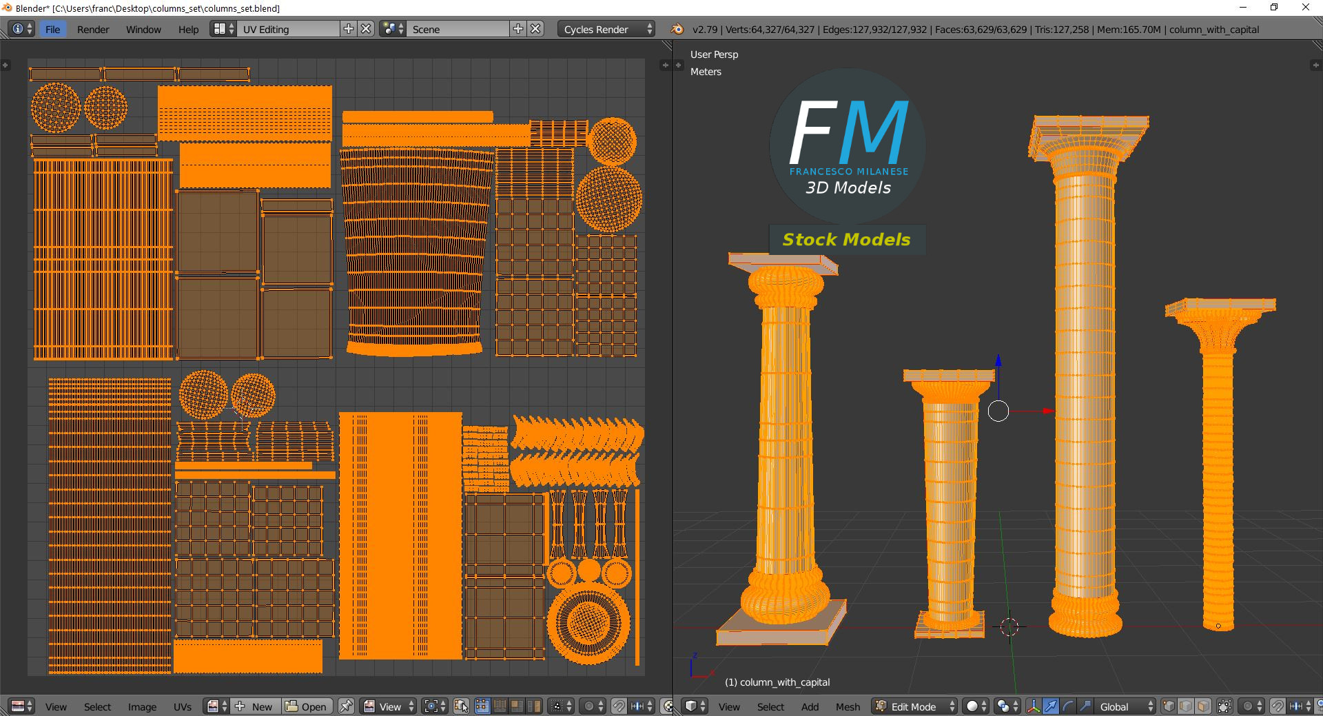The height and width of the screenshot is (716, 1323).
Task: Choose UV edge selection mode
Action: [x=500, y=706]
